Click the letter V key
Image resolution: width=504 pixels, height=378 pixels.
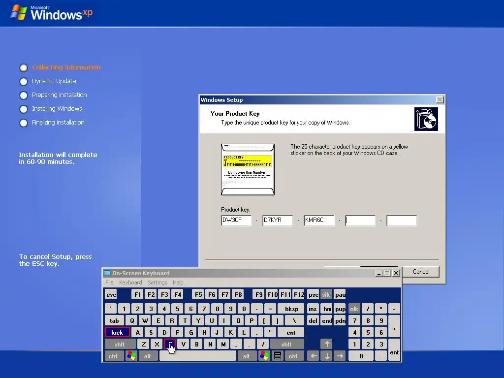(183, 344)
